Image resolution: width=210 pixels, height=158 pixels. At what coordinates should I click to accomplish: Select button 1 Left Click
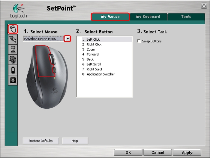coord(107,39)
